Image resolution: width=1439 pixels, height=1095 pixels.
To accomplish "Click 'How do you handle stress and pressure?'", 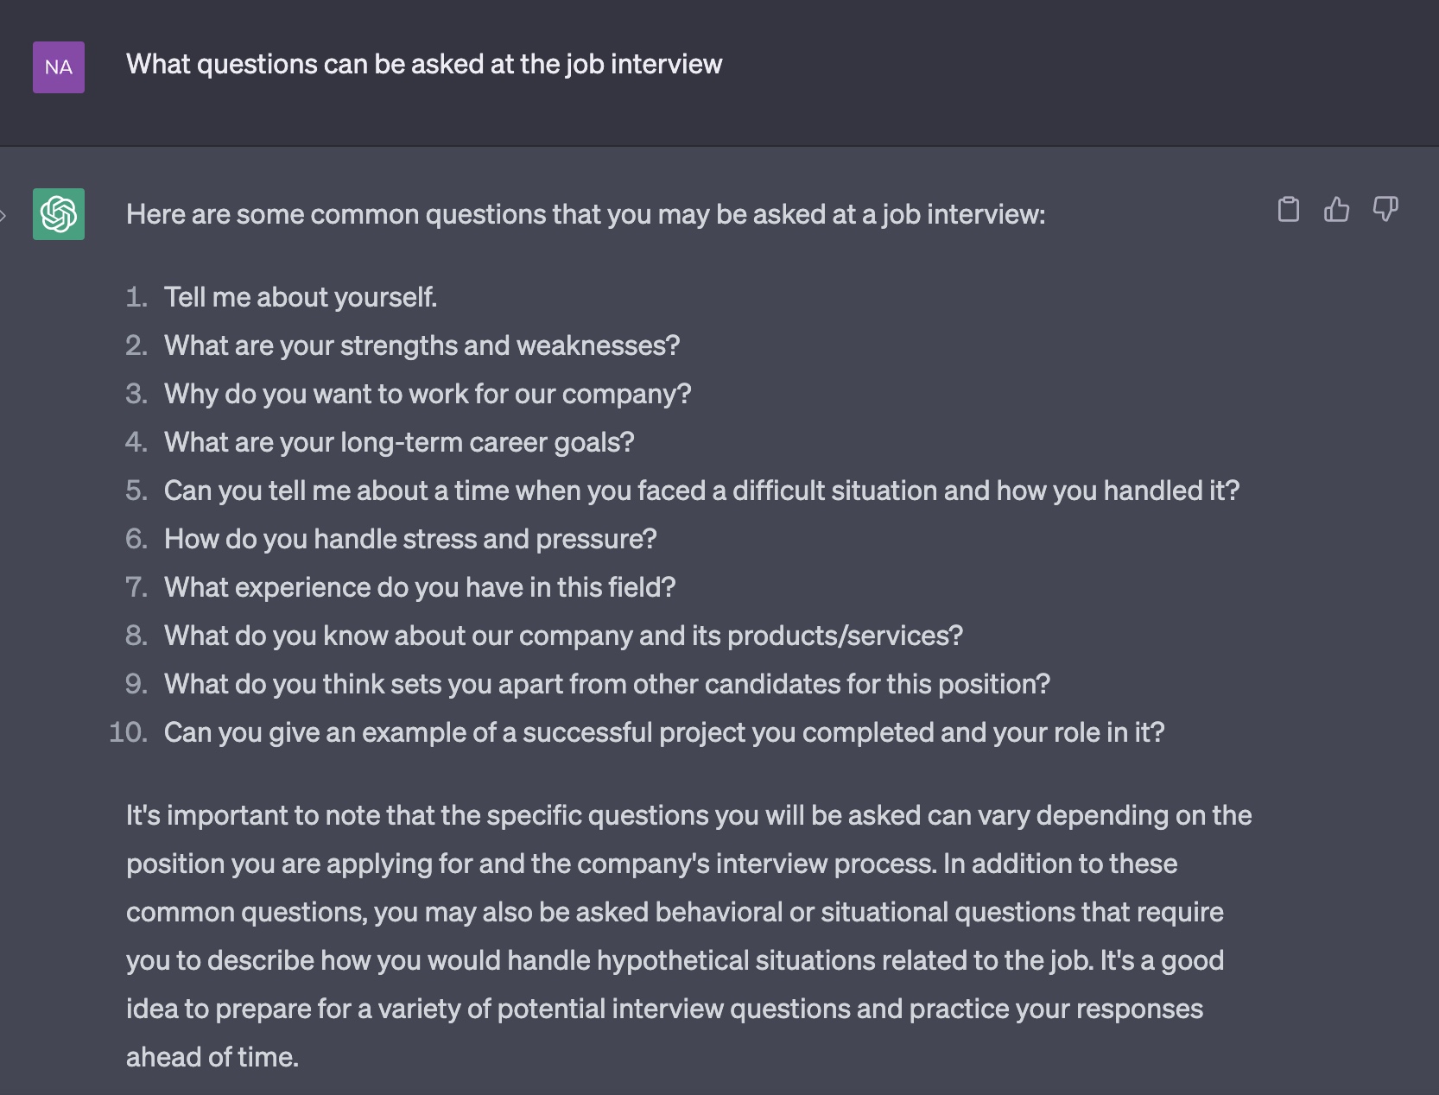I will (x=410, y=539).
